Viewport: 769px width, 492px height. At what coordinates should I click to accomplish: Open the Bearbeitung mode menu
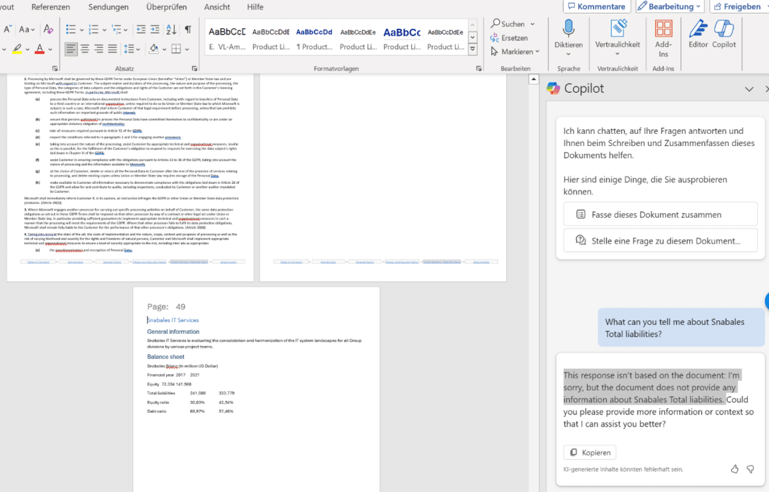pyautogui.click(x=670, y=6)
